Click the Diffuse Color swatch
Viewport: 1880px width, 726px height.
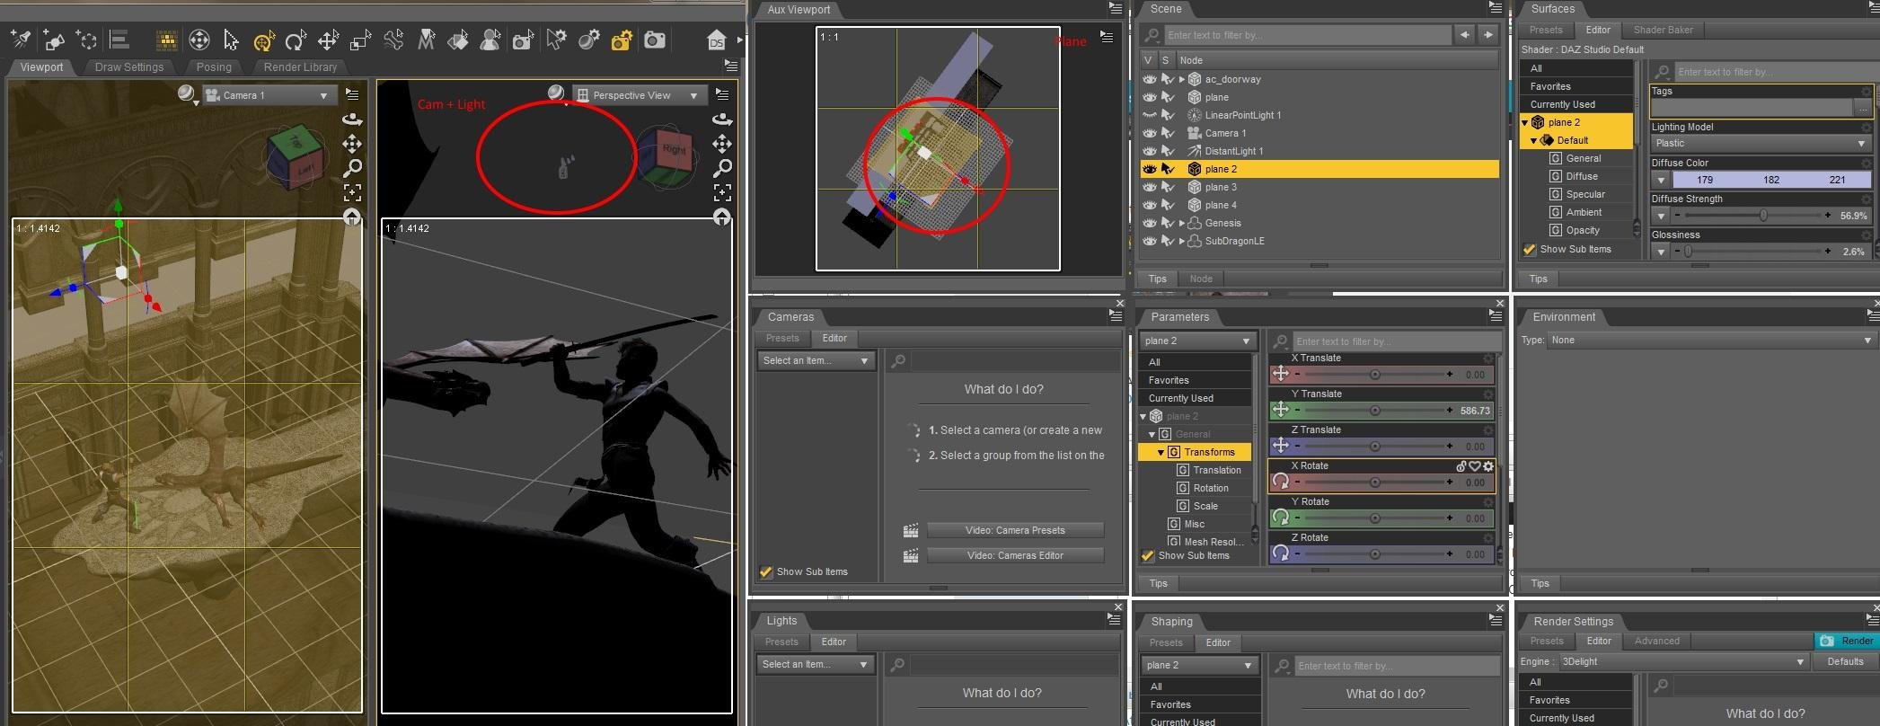pyautogui.click(x=1771, y=181)
